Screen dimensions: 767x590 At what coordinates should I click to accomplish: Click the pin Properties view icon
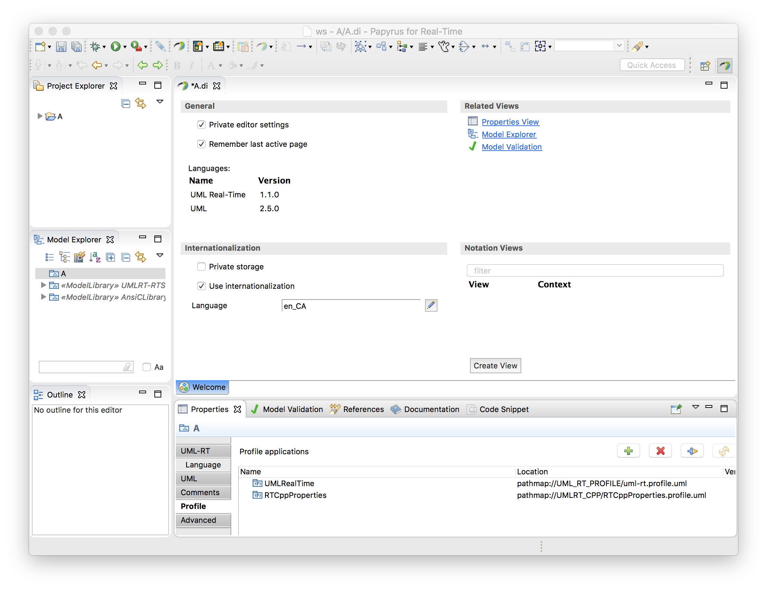pos(676,409)
